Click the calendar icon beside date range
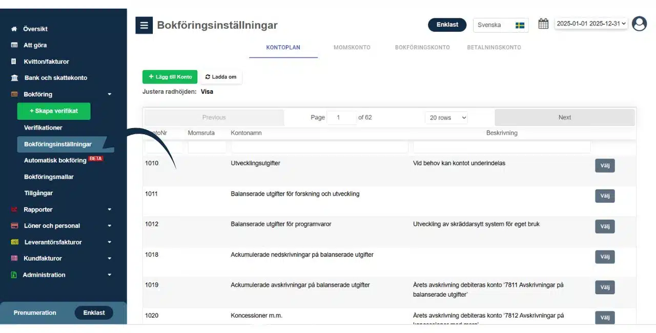This screenshot has height=333, width=656. click(x=543, y=24)
